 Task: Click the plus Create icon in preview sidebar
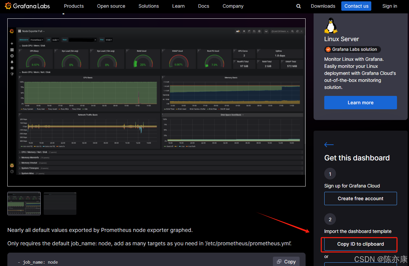tap(12, 43)
